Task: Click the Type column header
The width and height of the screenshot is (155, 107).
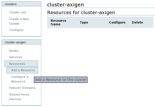Action: (84, 22)
